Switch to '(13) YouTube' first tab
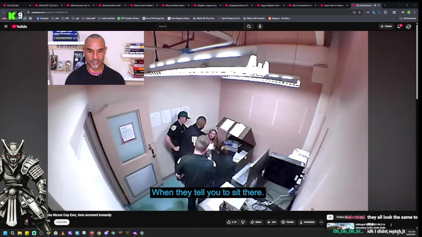Screen dimensions: 422x237 (x=16, y=5)
